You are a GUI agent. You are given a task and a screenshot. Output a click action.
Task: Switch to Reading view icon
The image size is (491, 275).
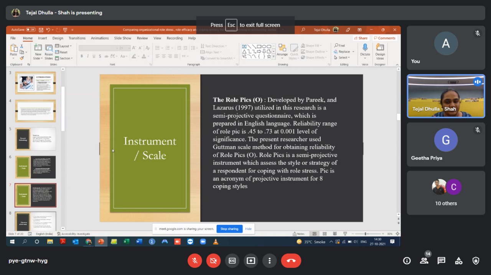click(x=334, y=234)
